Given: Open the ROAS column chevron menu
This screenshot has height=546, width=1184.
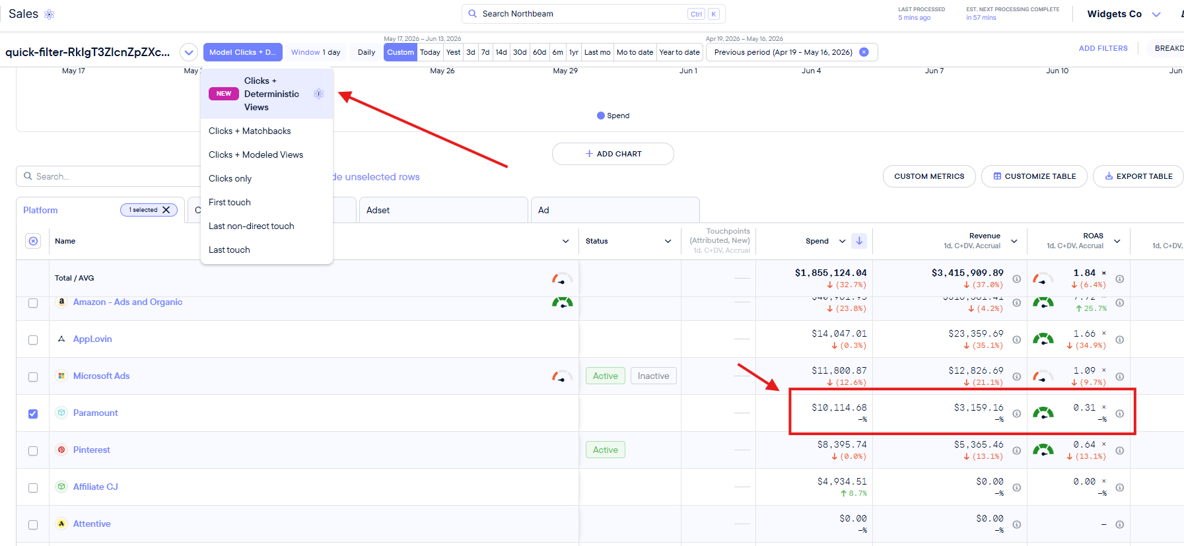Looking at the screenshot, I should [1117, 241].
